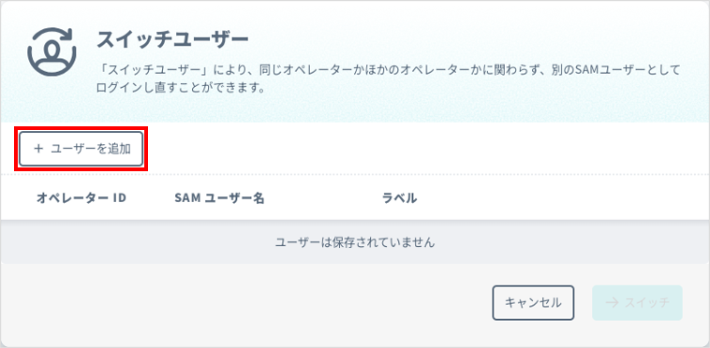Add a new user with ユーザーを追加
The width and height of the screenshot is (710, 348).
[x=81, y=149]
